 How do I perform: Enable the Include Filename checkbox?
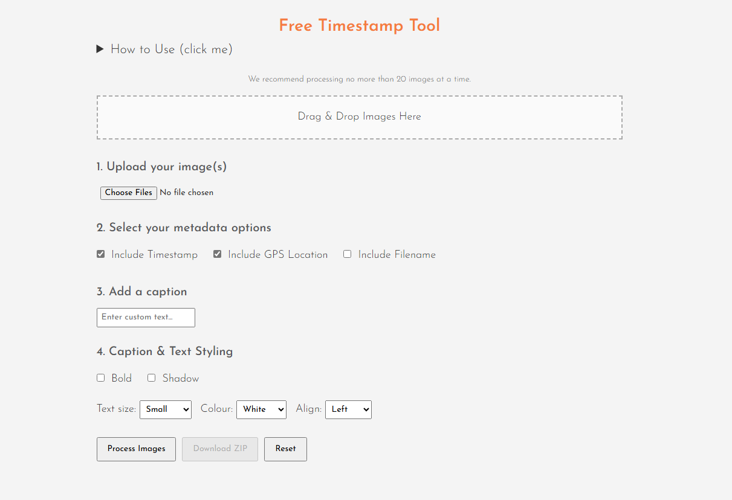point(348,254)
